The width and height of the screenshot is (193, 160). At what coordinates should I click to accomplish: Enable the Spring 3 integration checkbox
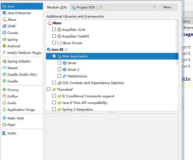(x=54, y=109)
